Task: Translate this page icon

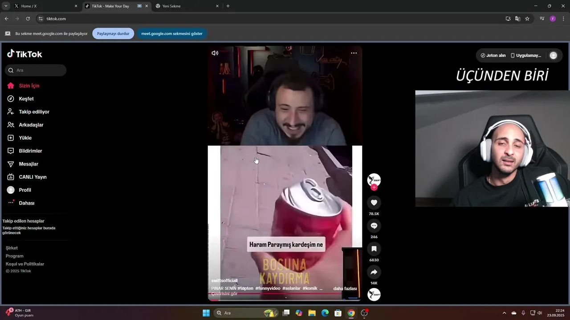Action: tap(517, 19)
